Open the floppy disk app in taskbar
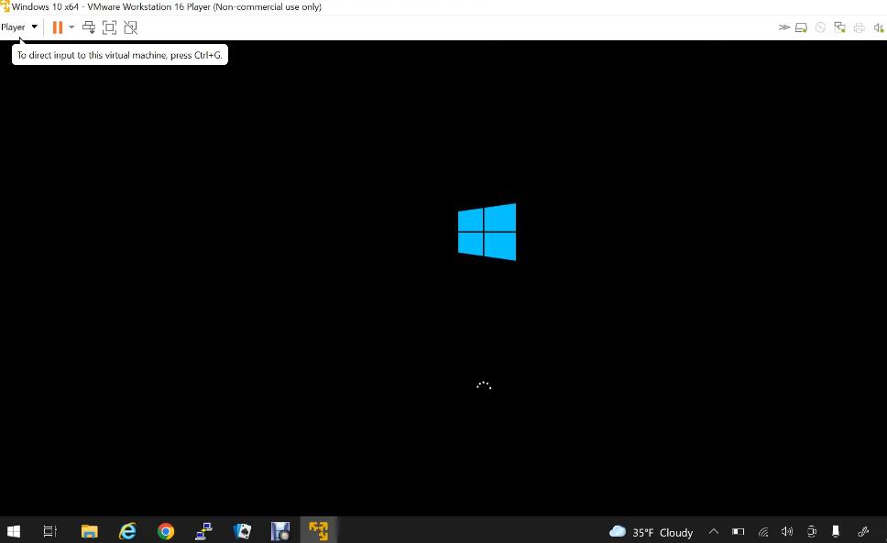 point(280,531)
